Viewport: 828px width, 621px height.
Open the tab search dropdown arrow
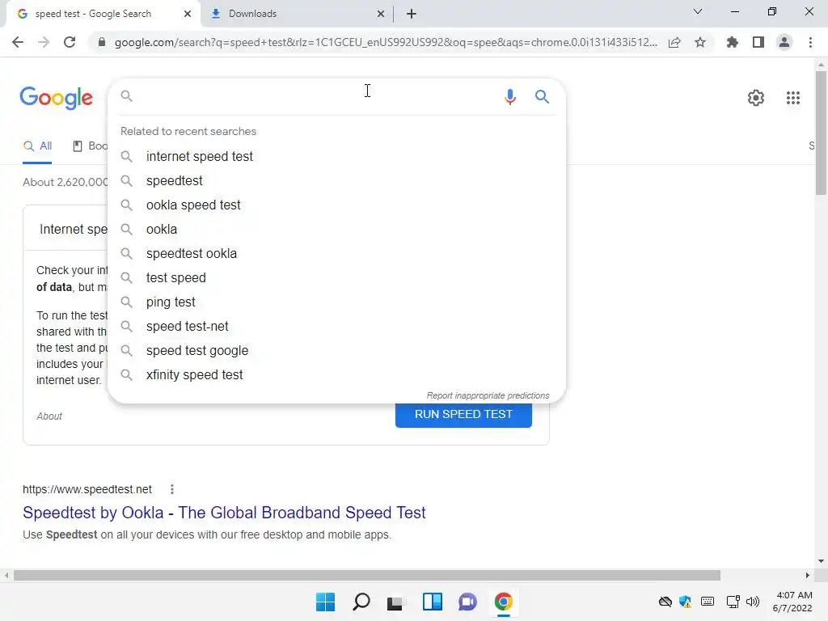698,11
